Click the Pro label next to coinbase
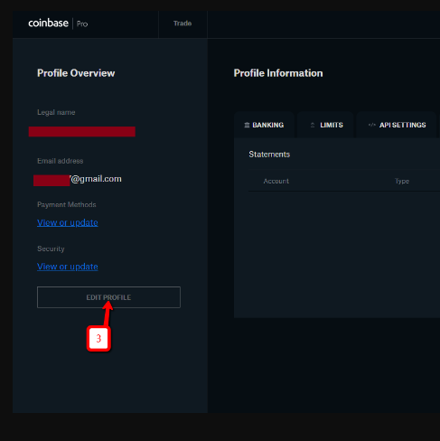This screenshot has width=440, height=441. [x=82, y=24]
